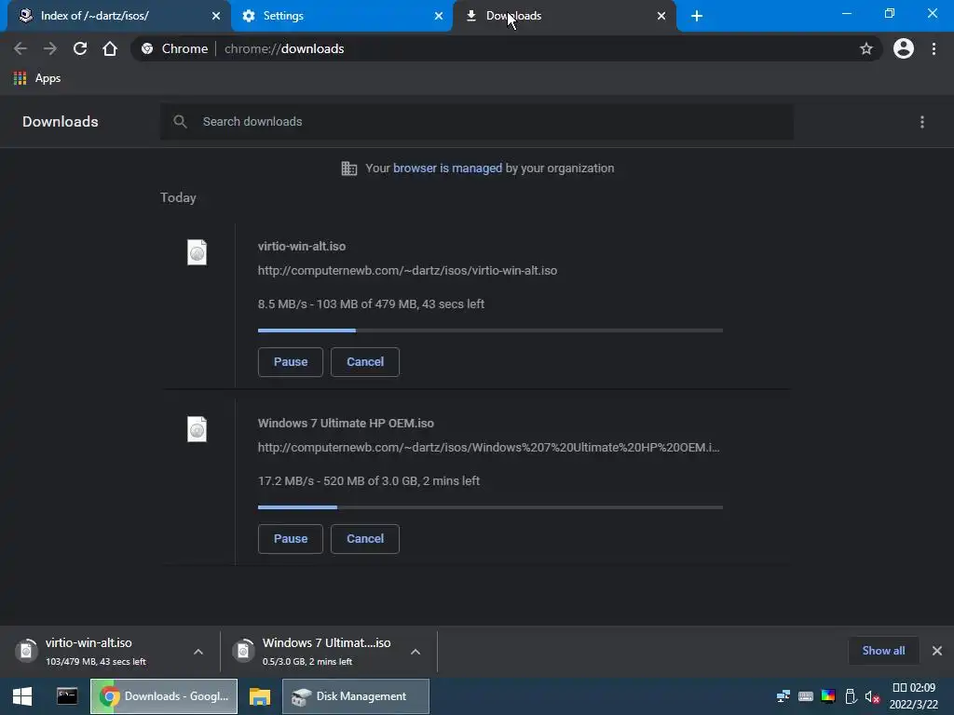Open the 'browser is managed' link
The height and width of the screenshot is (715, 954).
[x=447, y=169]
